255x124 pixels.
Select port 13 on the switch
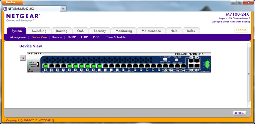tap(118, 66)
